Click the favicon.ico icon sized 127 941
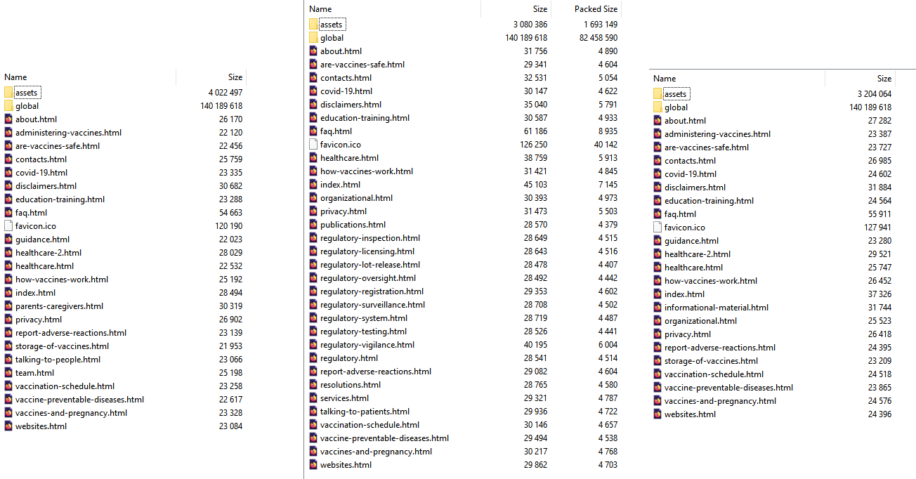Image resolution: width=916 pixels, height=479 pixels. pyautogui.click(x=657, y=228)
